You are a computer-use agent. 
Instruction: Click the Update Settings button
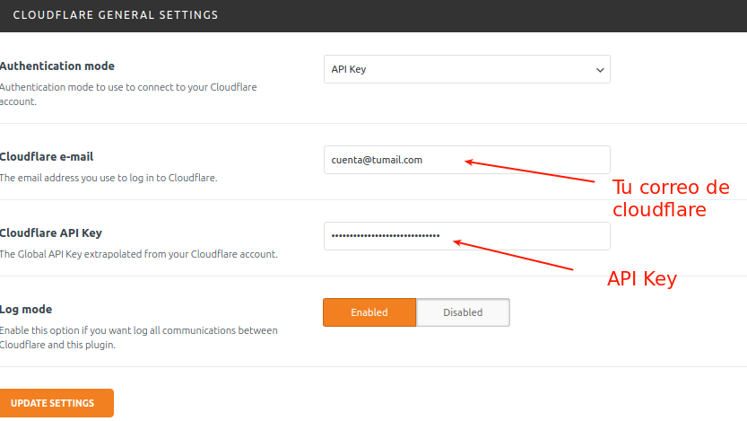coord(56,403)
